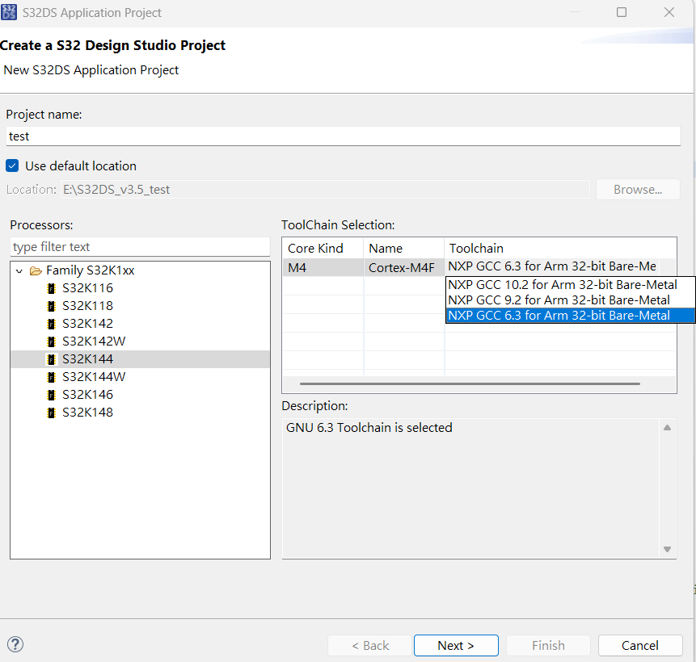Click the S32K142W chip icon
This screenshot has height=662, width=696.
point(52,341)
